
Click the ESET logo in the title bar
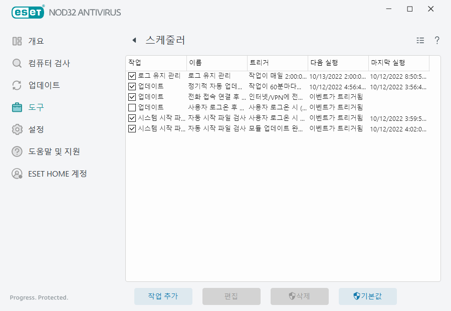[28, 12]
